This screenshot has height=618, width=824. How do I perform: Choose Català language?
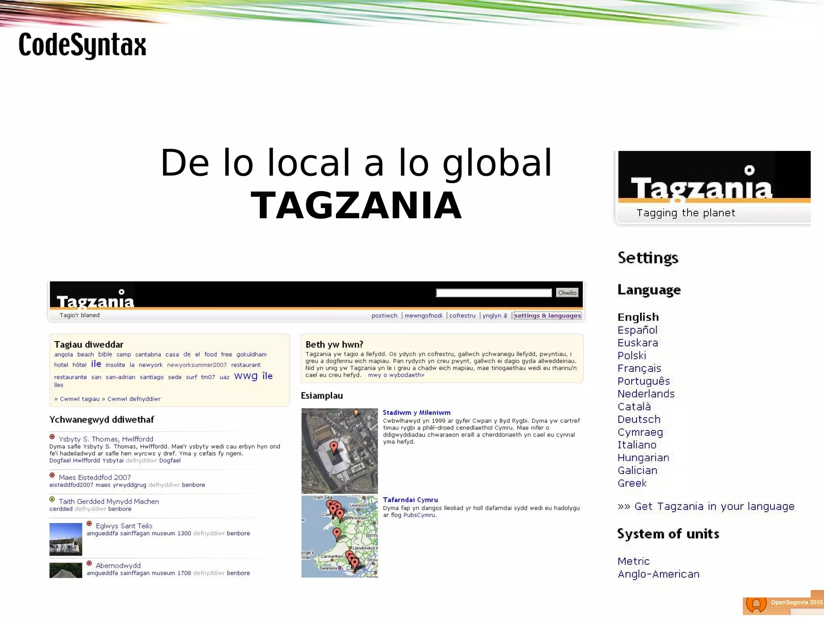click(x=634, y=407)
